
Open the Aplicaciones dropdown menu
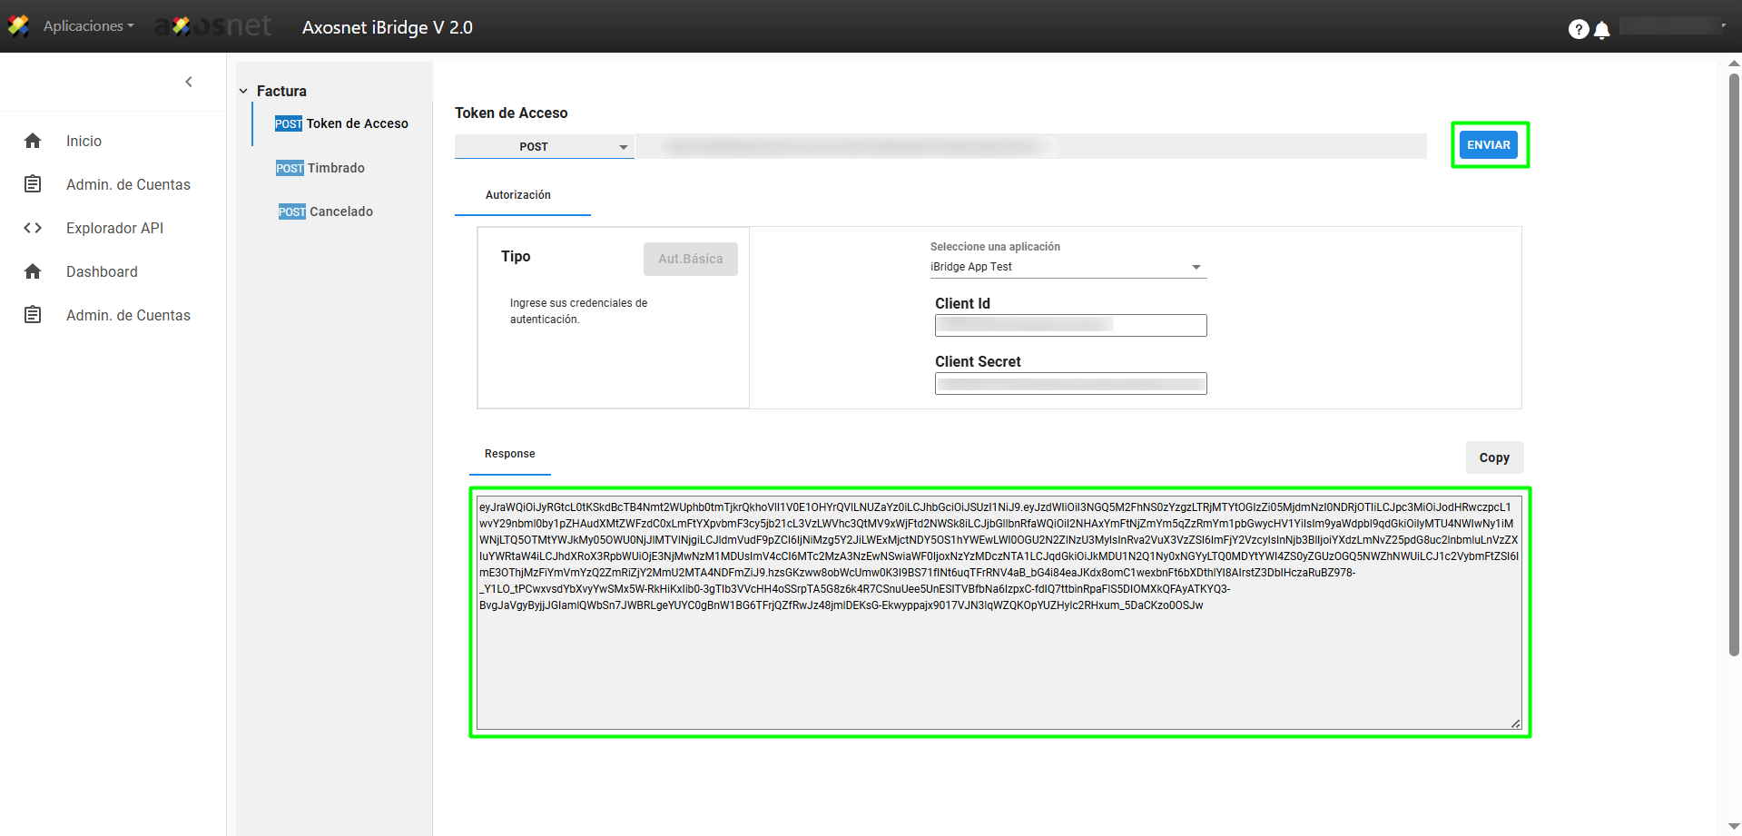(88, 26)
